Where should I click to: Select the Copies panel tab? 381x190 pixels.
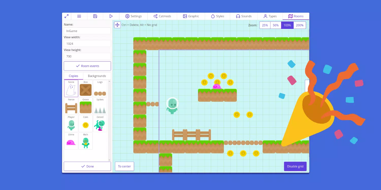click(73, 76)
